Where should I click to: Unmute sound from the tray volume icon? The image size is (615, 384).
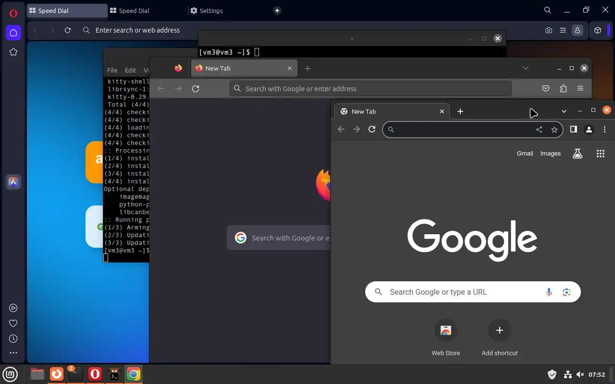tap(580, 374)
